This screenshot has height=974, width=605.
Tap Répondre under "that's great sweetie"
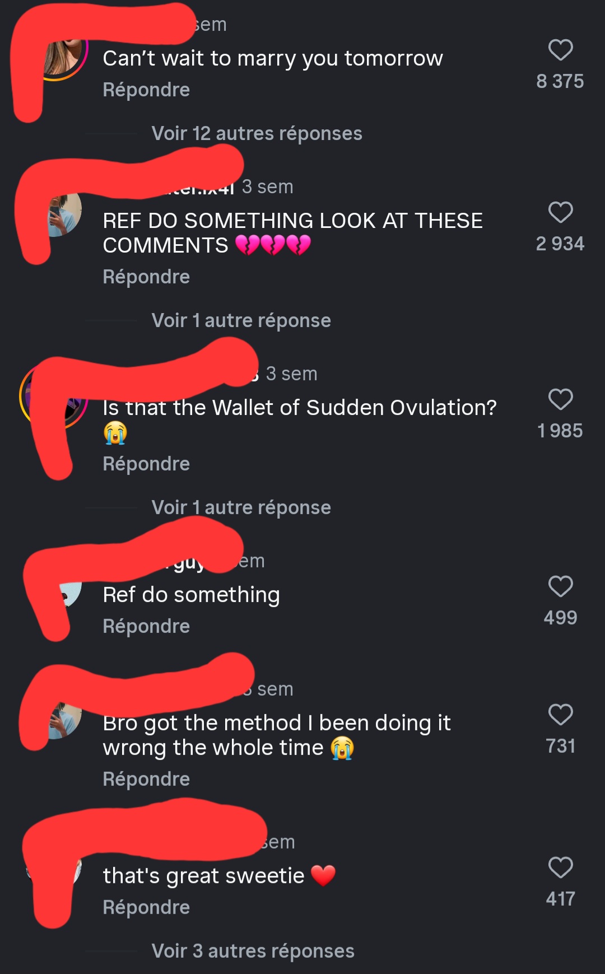(146, 907)
